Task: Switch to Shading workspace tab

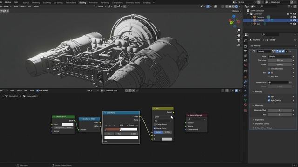Action: (82, 3)
